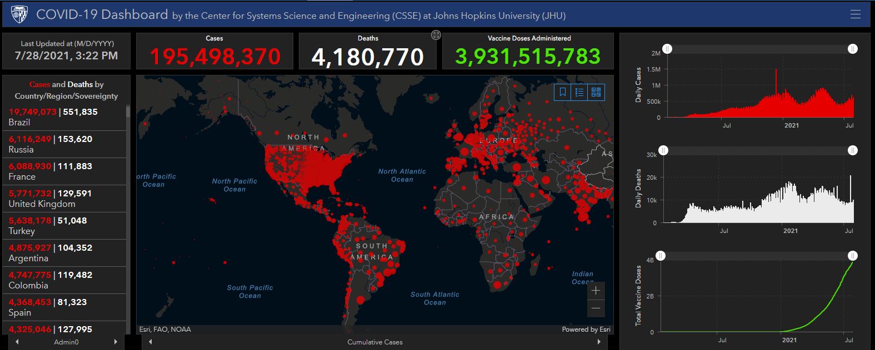Go to next list after Admin0
The image size is (875, 350).
point(116,342)
